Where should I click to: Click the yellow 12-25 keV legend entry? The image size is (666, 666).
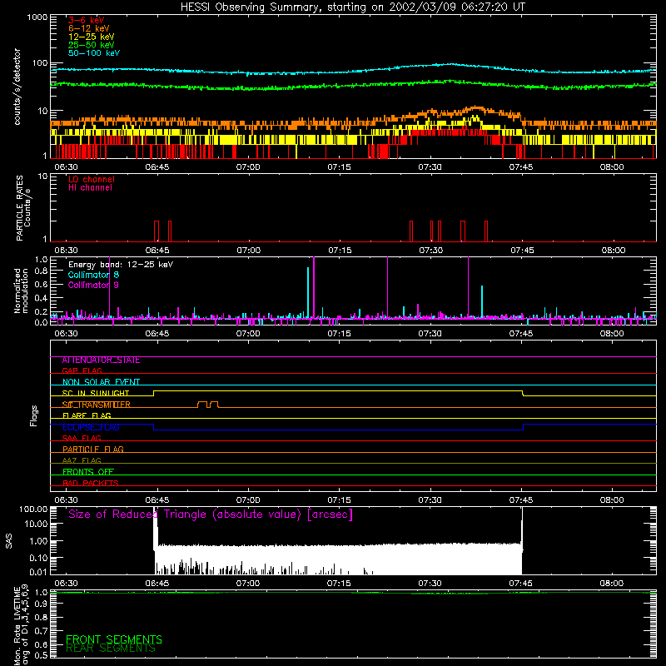point(92,37)
